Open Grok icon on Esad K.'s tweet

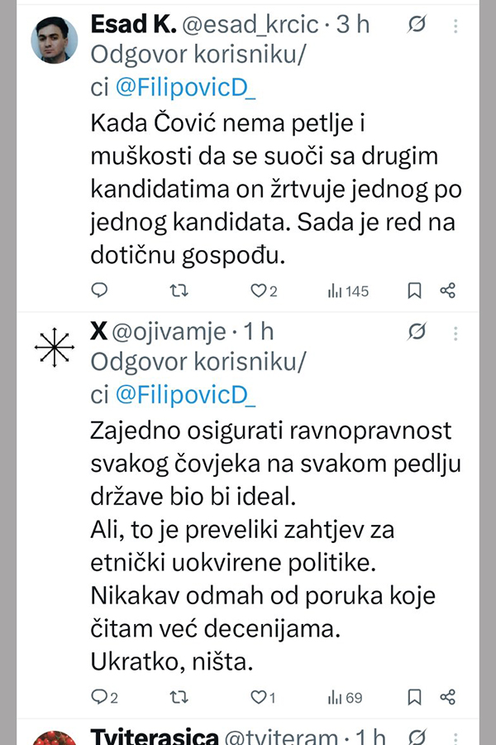417,26
